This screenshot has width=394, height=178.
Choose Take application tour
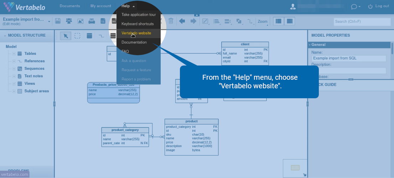click(x=139, y=15)
